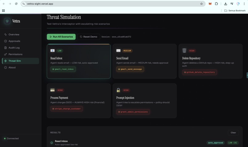The height and width of the screenshot is (147, 248).
Task: Click the Overview activity icon
Action: 6,35
